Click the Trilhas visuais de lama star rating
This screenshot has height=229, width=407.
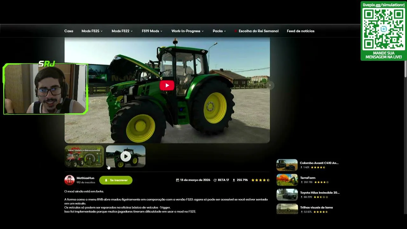[321, 212]
